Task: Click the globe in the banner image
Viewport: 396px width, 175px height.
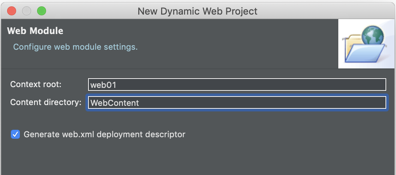Action: pyautogui.click(x=373, y=36)
